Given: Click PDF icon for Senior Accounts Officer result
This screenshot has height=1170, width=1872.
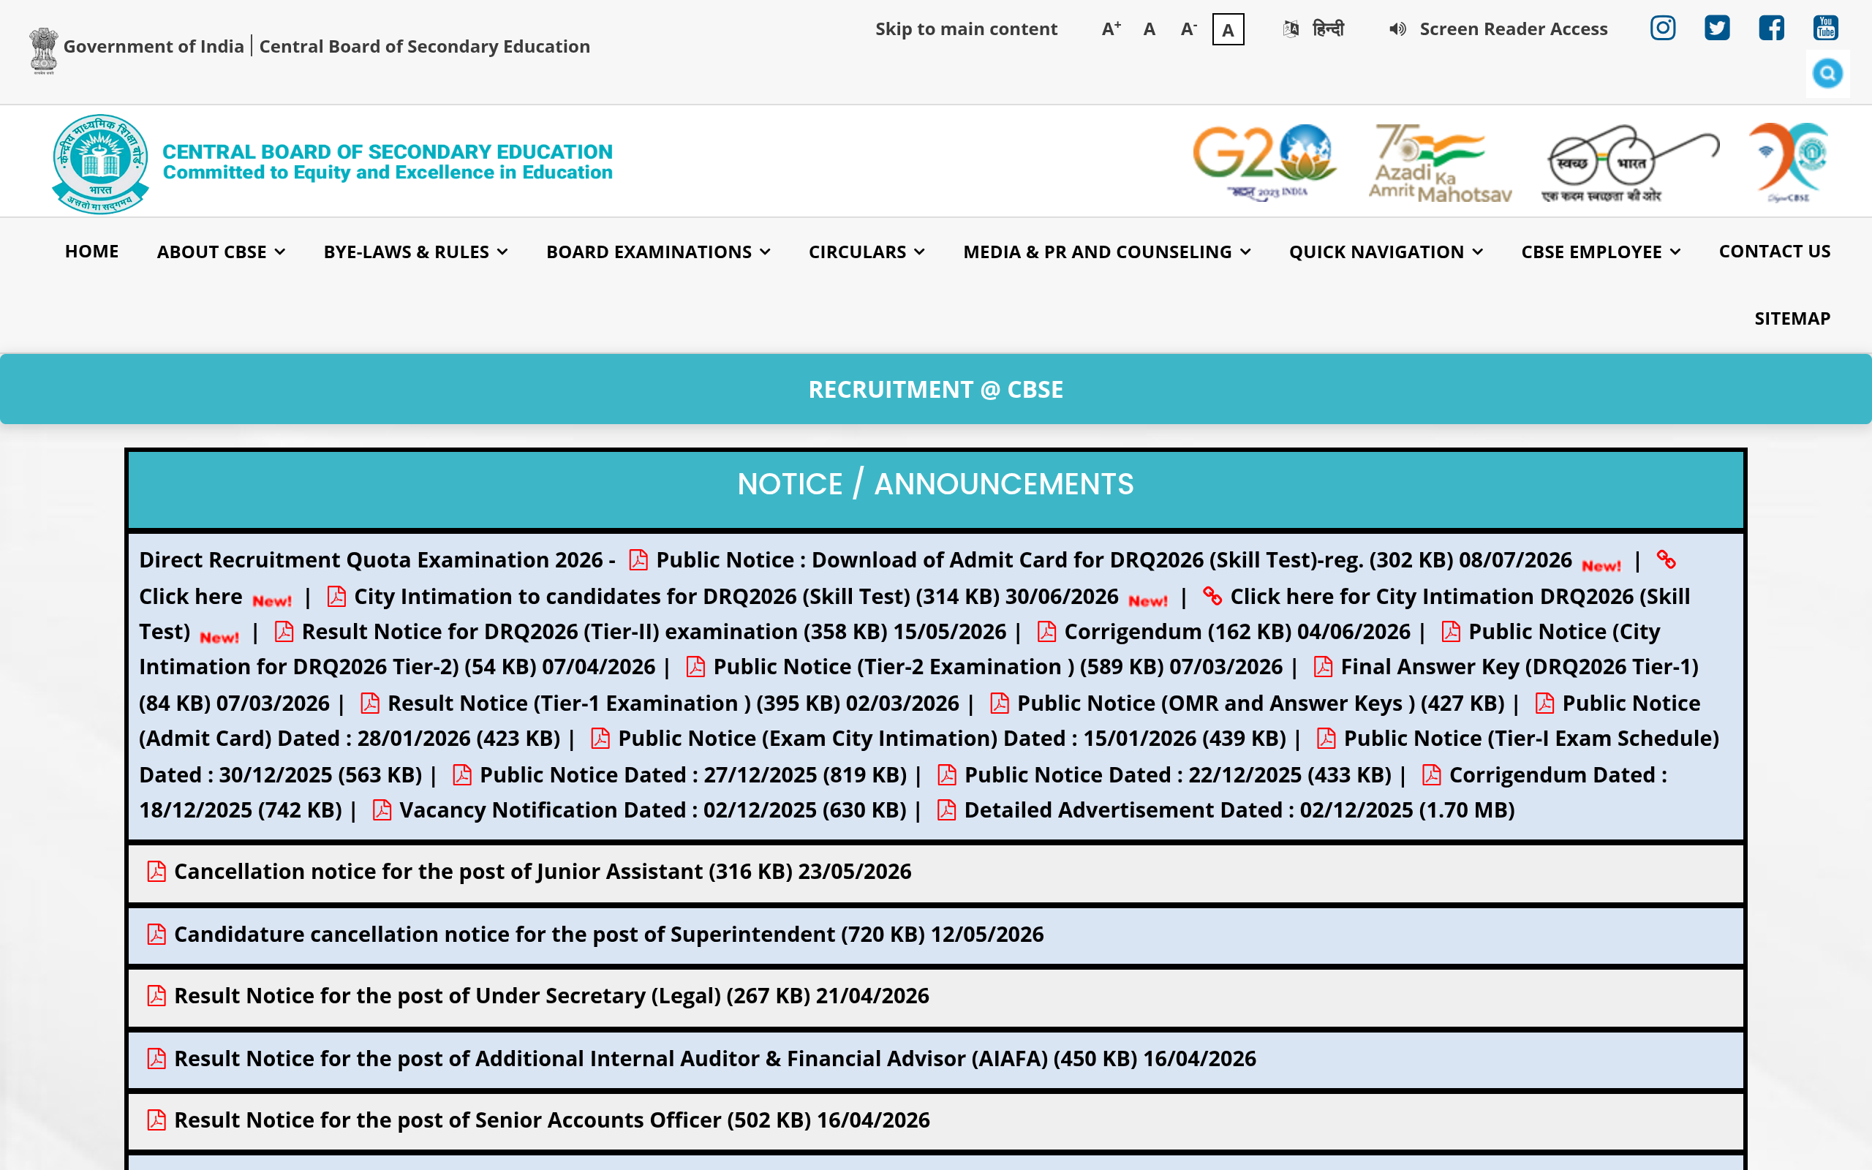Looking at the screenshot, I should coord(156,1120).
